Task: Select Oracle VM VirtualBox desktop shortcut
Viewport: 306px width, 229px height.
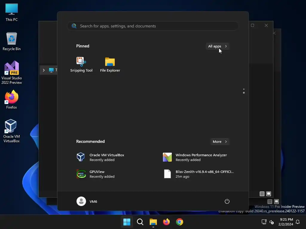Action: click(12, 131)
